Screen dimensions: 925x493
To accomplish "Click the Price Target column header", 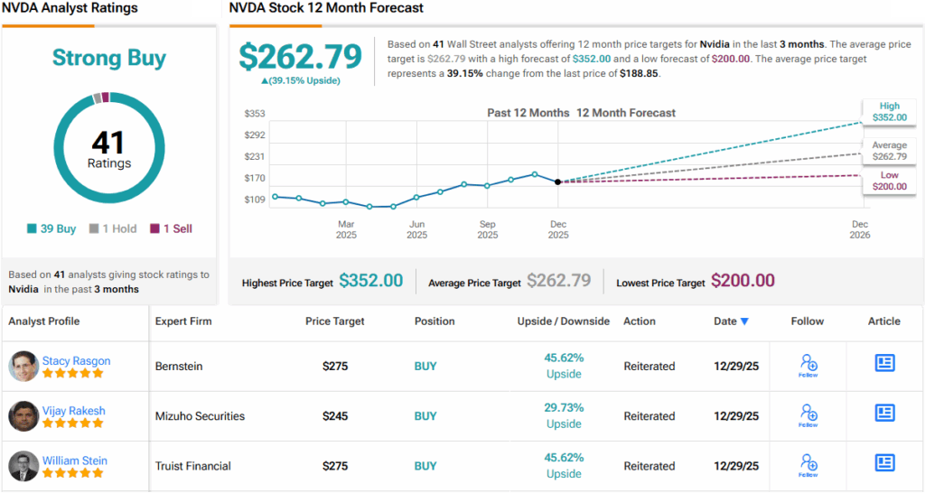I will (x=335, y=321).
